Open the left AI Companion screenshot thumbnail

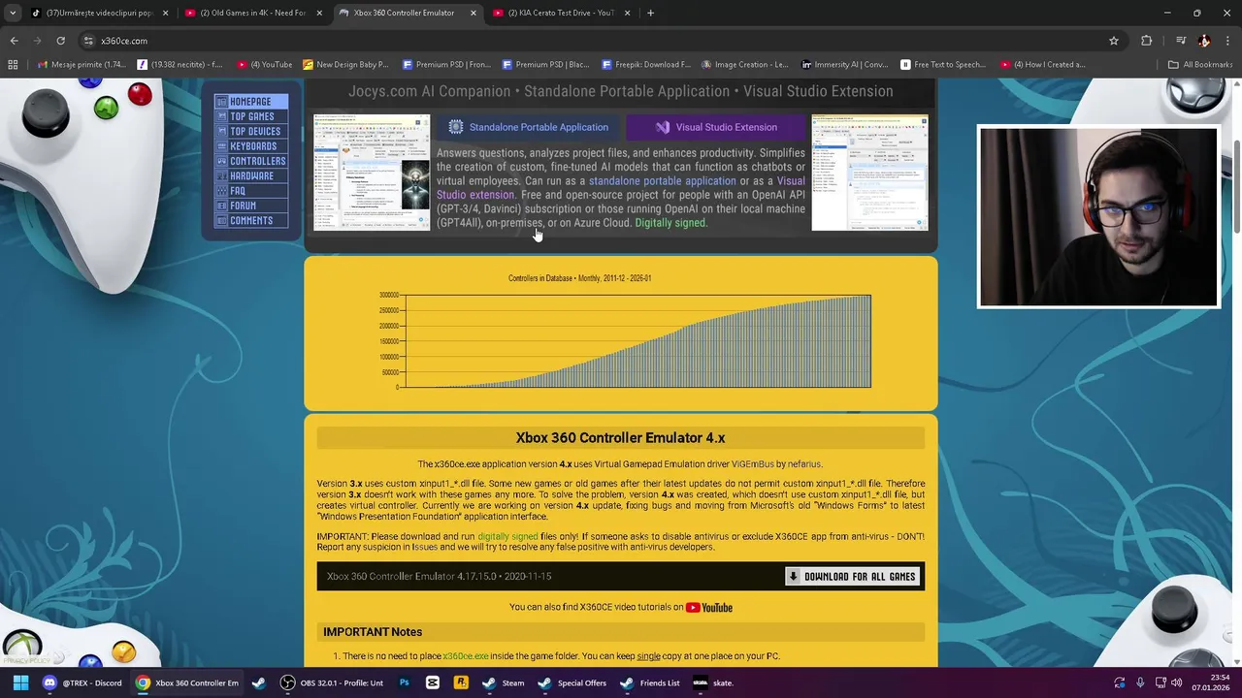click(x=372, y=173)
